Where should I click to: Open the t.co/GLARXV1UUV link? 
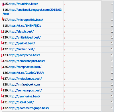point(27,73)
